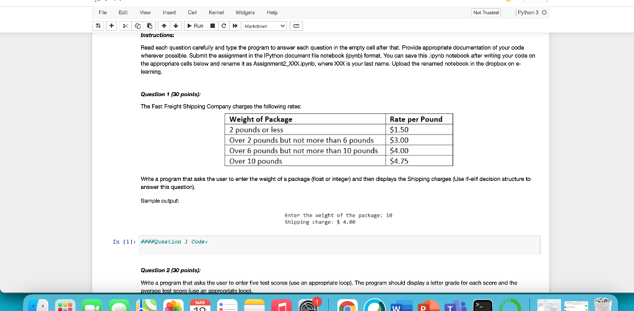Viewport: 634px width, 311px height.
Task: Select the In [1] cell prompt
Action: pyautogui.click(x=123, y=242)
